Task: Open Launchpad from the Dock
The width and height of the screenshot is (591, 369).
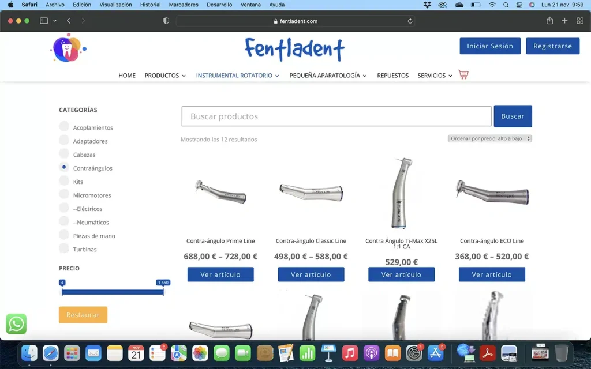Action: (72, 353)
